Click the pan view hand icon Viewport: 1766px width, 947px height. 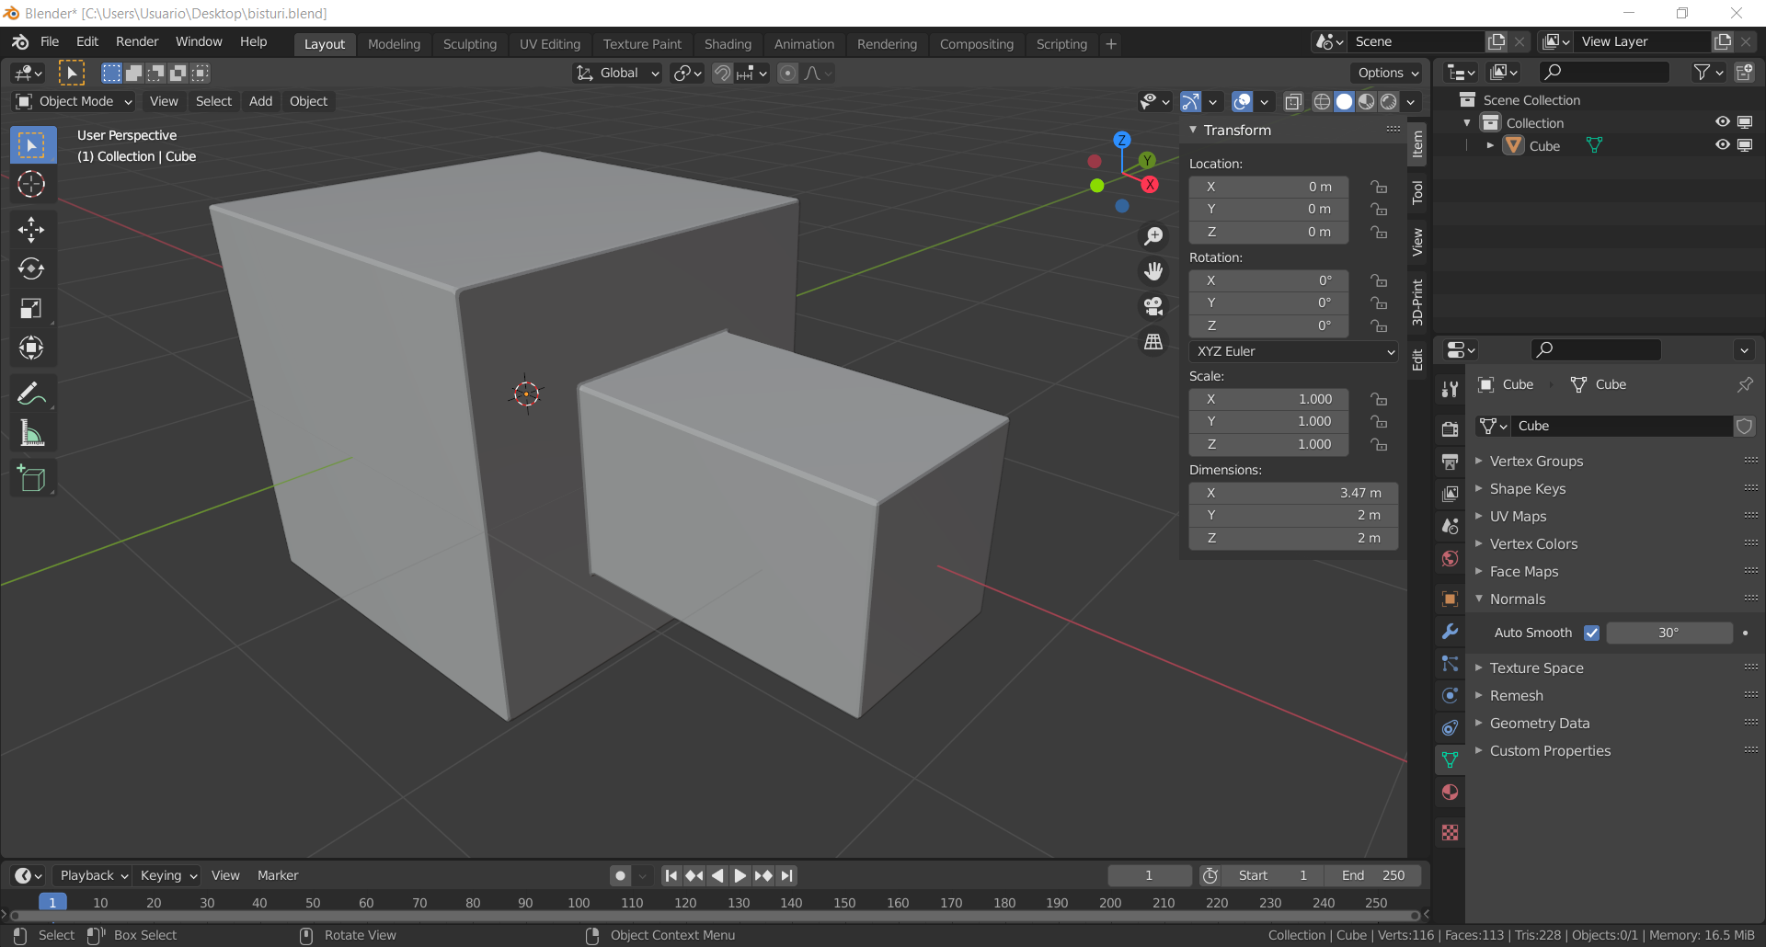[1153, 271]
